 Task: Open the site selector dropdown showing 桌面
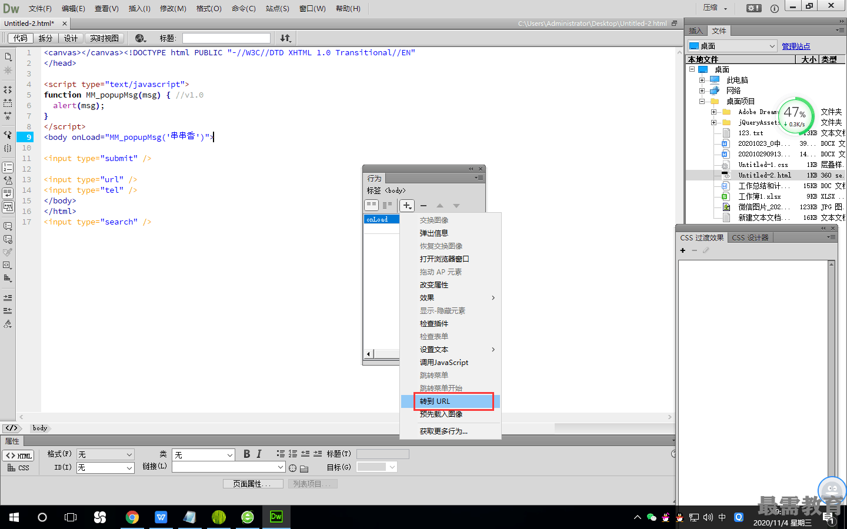(732, 46)
